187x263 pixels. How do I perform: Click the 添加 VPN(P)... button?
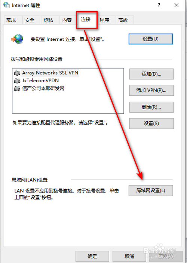coord(151,91)
